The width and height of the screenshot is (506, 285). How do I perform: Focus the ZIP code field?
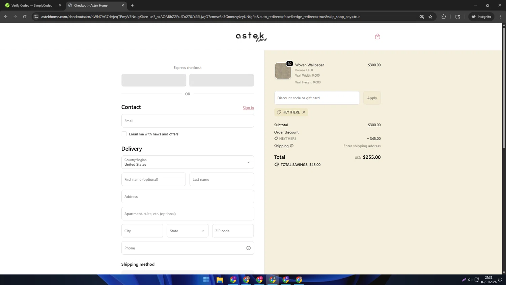point(233,231)
